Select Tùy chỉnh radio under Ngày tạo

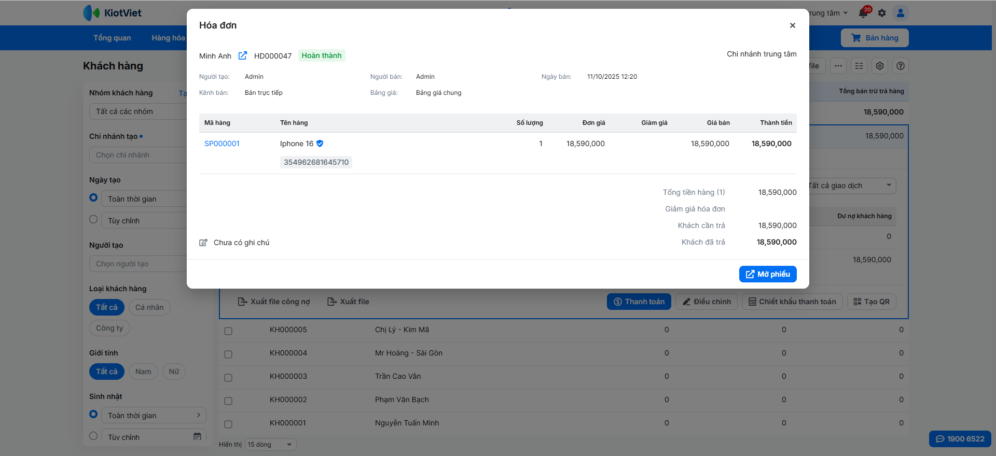[93, 220]
